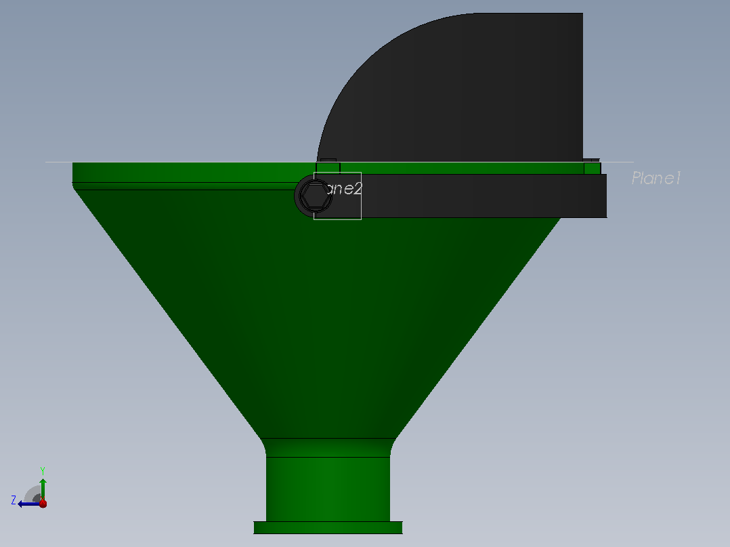Viewport: 730px width, 547px height.
Task: Select the green cylindrical outlet neck
Action: pyautogui.click(x=328, y=489)
